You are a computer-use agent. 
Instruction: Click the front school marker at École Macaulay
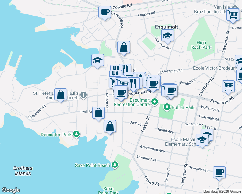point(202,141)
